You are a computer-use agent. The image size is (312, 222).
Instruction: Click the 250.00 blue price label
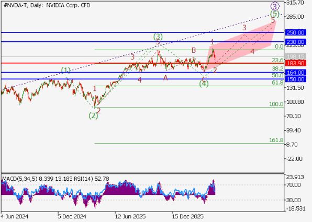(x=295, y=32)
